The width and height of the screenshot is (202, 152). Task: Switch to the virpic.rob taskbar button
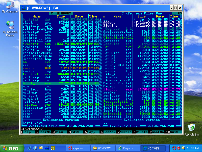78,148
